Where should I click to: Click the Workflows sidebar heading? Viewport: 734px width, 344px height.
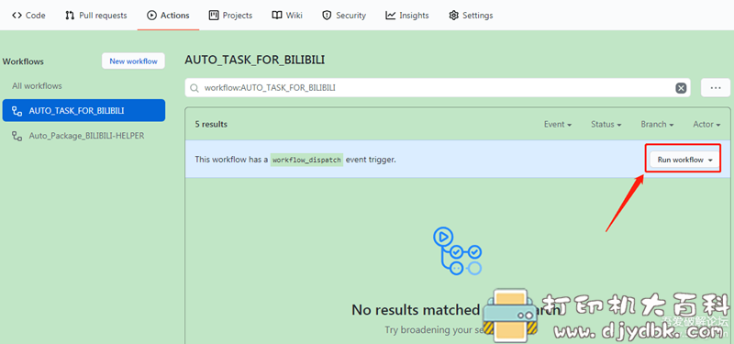point(24,61)
